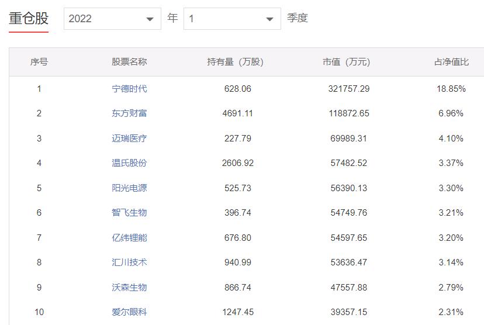Viewport: 484px width, 325px height.
Task: Select the holding value 1247.45
Action: click(x=238, y=312)
